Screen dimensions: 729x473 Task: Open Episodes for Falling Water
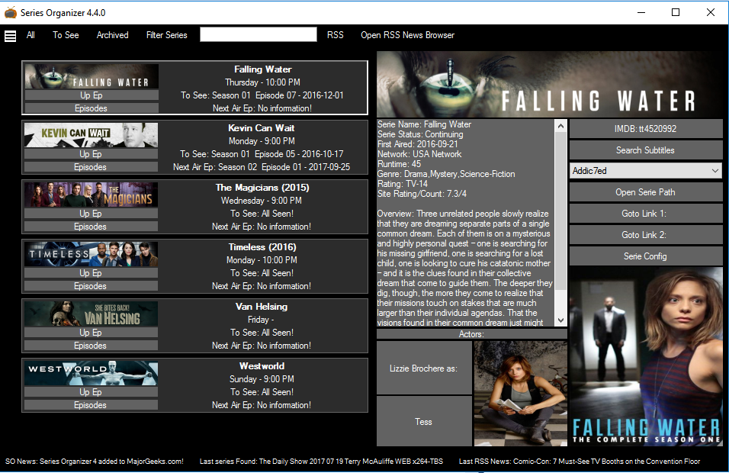[92, 108]
